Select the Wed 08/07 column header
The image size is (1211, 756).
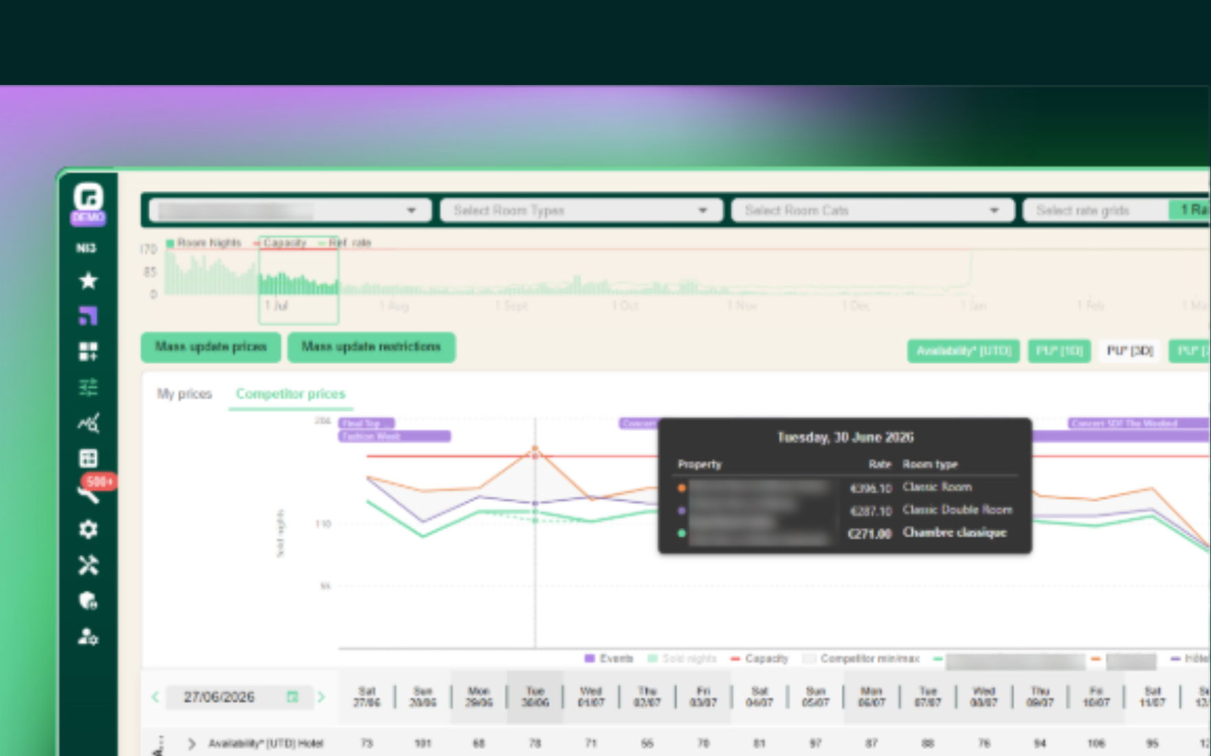pos(984,697)
